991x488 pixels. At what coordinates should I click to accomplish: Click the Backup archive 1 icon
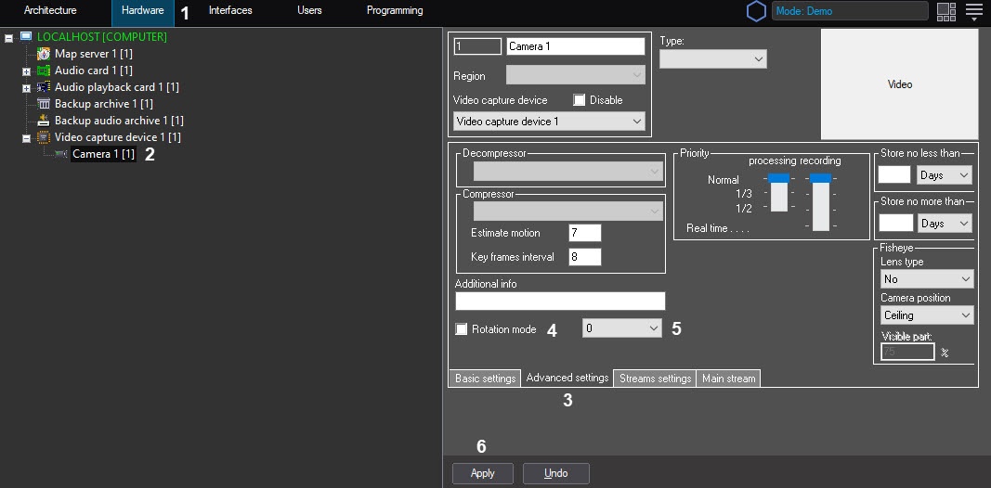tap(44, 104)
